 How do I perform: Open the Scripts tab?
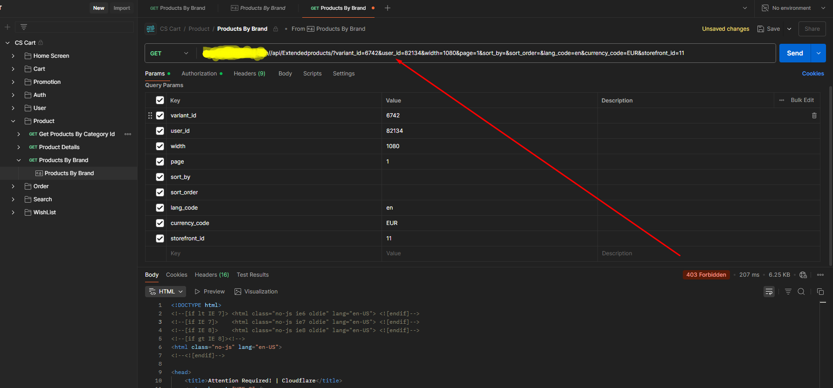coord(312,74)
